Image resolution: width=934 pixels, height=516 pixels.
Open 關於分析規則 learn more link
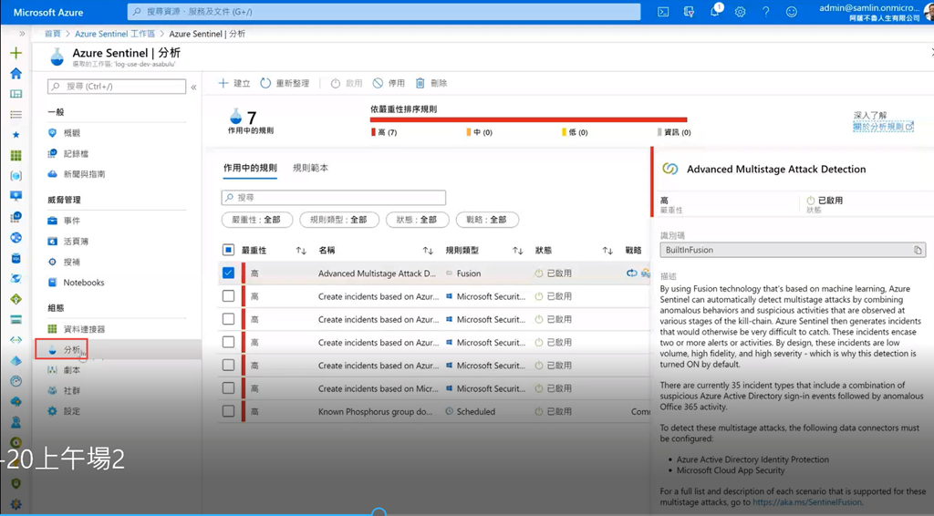pyautogui.click(x=883, y=127)
